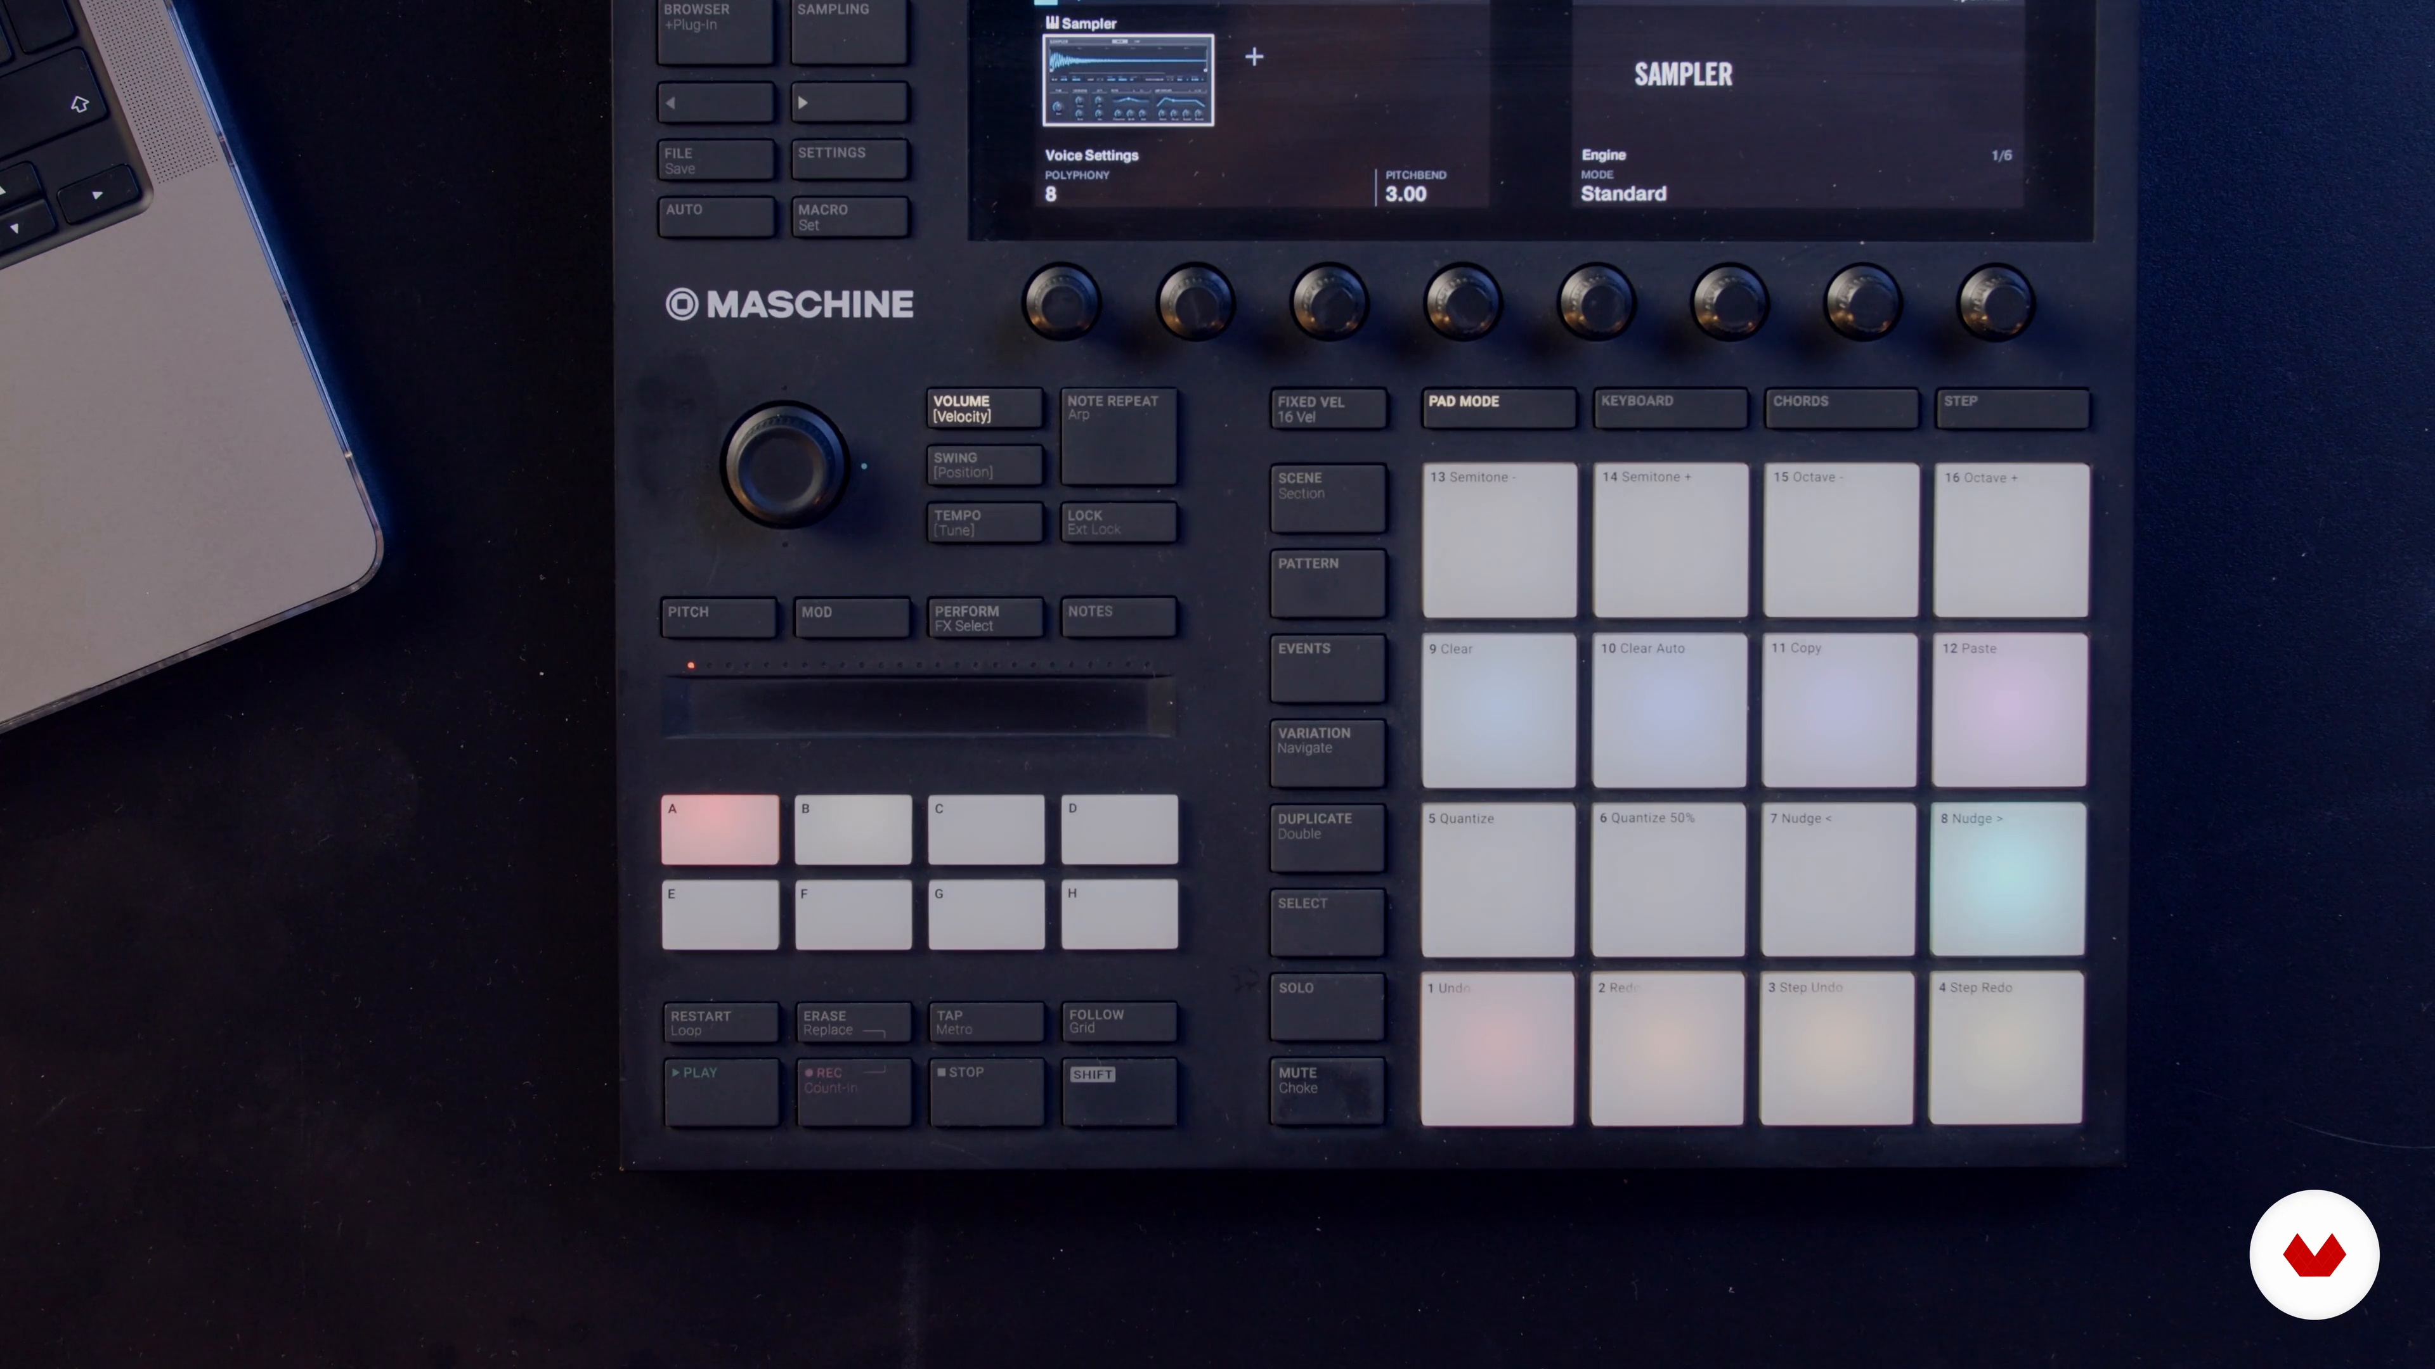Hit pad 5 Quantize
Image resolution: width=2435 pixels, height=1369 pixels.
click(x=1498, y=880)
